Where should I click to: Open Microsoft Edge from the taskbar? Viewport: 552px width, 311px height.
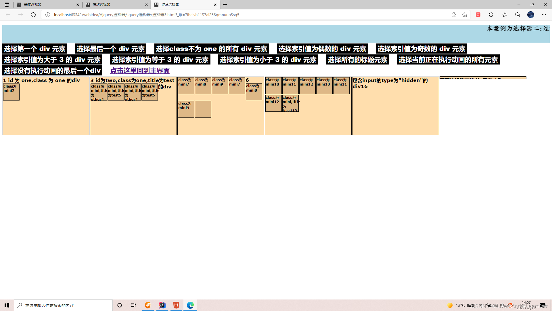(190, 305)
